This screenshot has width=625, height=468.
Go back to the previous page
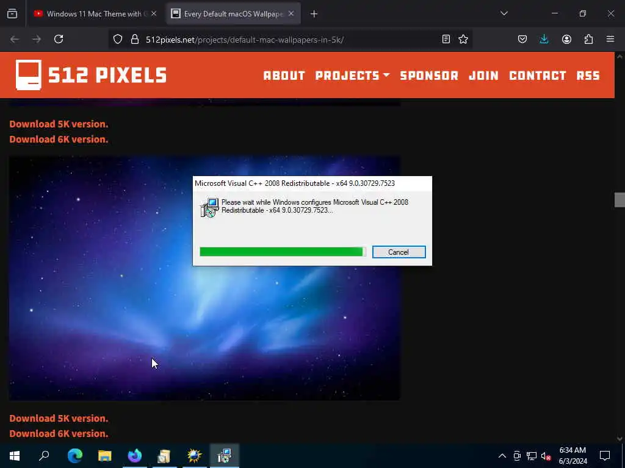pyautogui.click(x=15, y=39)
